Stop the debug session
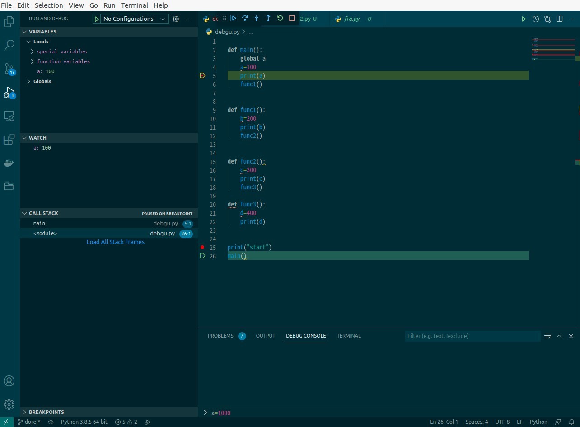Viewport: 580px width, 427px height. coord(292,19)
